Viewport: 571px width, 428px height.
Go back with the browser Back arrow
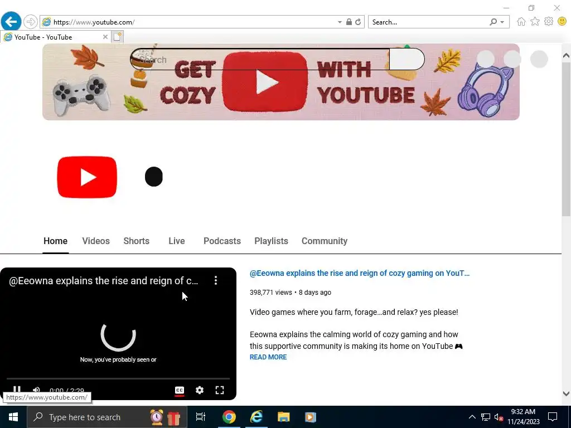[11, 22]
